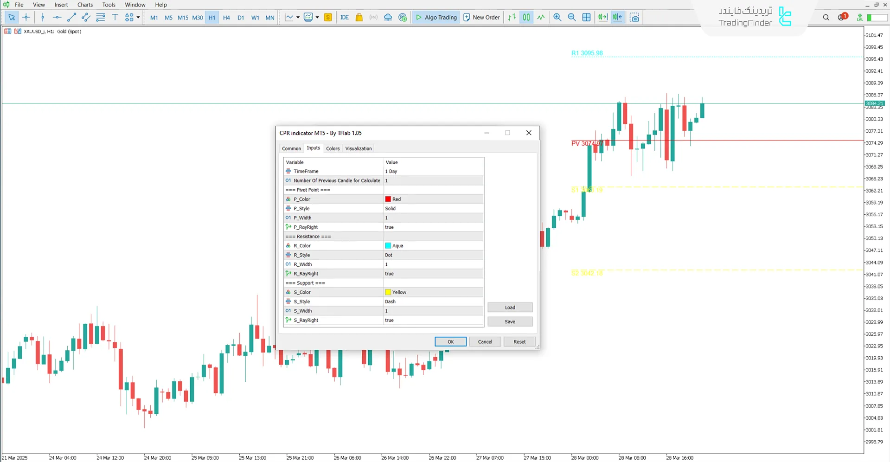This screenshot has width=890, height=462.
Task: Expand the indicators list dropdown arrow
Action: click(298, 18)
